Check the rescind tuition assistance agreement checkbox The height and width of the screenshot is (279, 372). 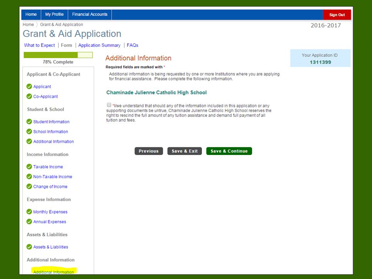pyautogui.click(x=109, y=105)
